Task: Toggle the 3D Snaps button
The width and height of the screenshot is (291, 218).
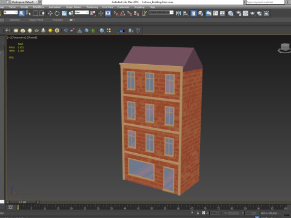Action: point(116,13)
